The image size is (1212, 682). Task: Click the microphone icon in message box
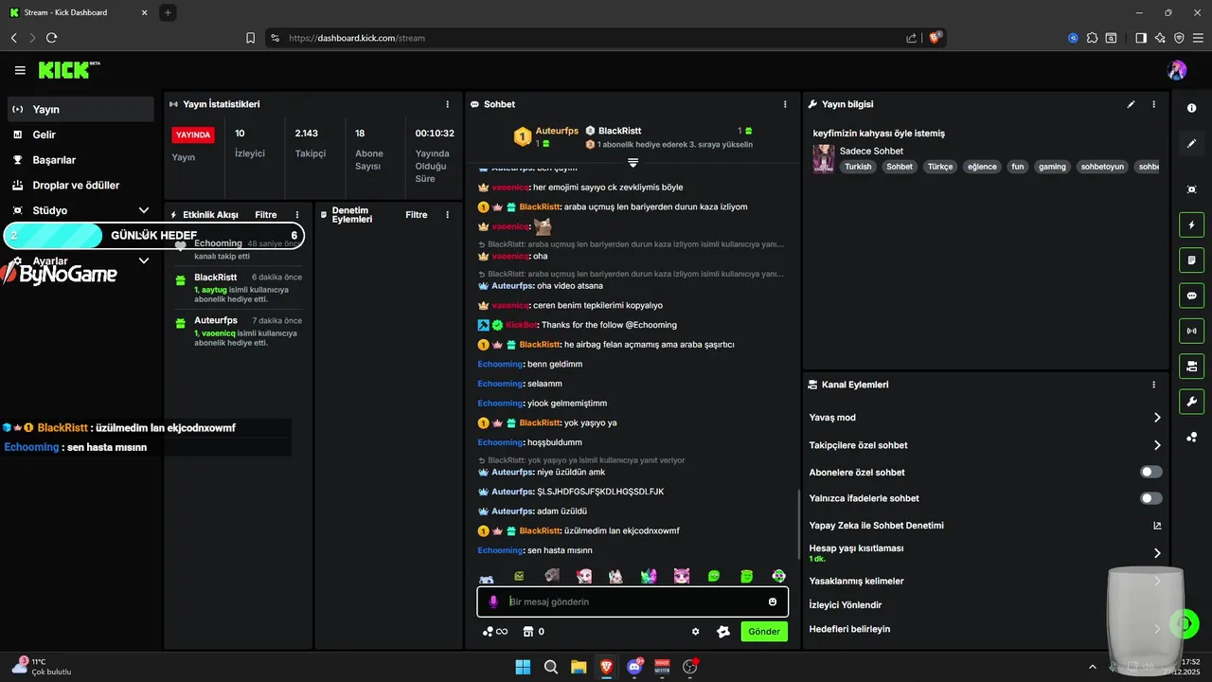[492, 601]
